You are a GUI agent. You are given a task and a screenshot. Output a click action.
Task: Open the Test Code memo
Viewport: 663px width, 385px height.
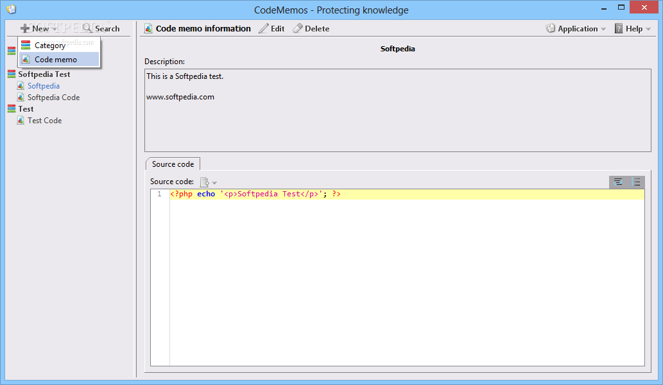pyautogui.click(x=44, y=121)
